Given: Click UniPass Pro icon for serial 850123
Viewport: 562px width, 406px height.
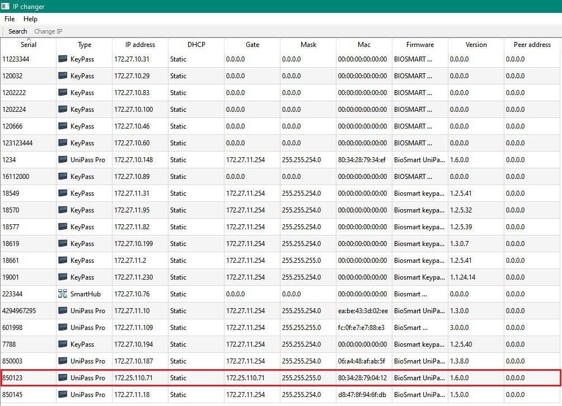Looking at the screenshot, I should [63, 377].
